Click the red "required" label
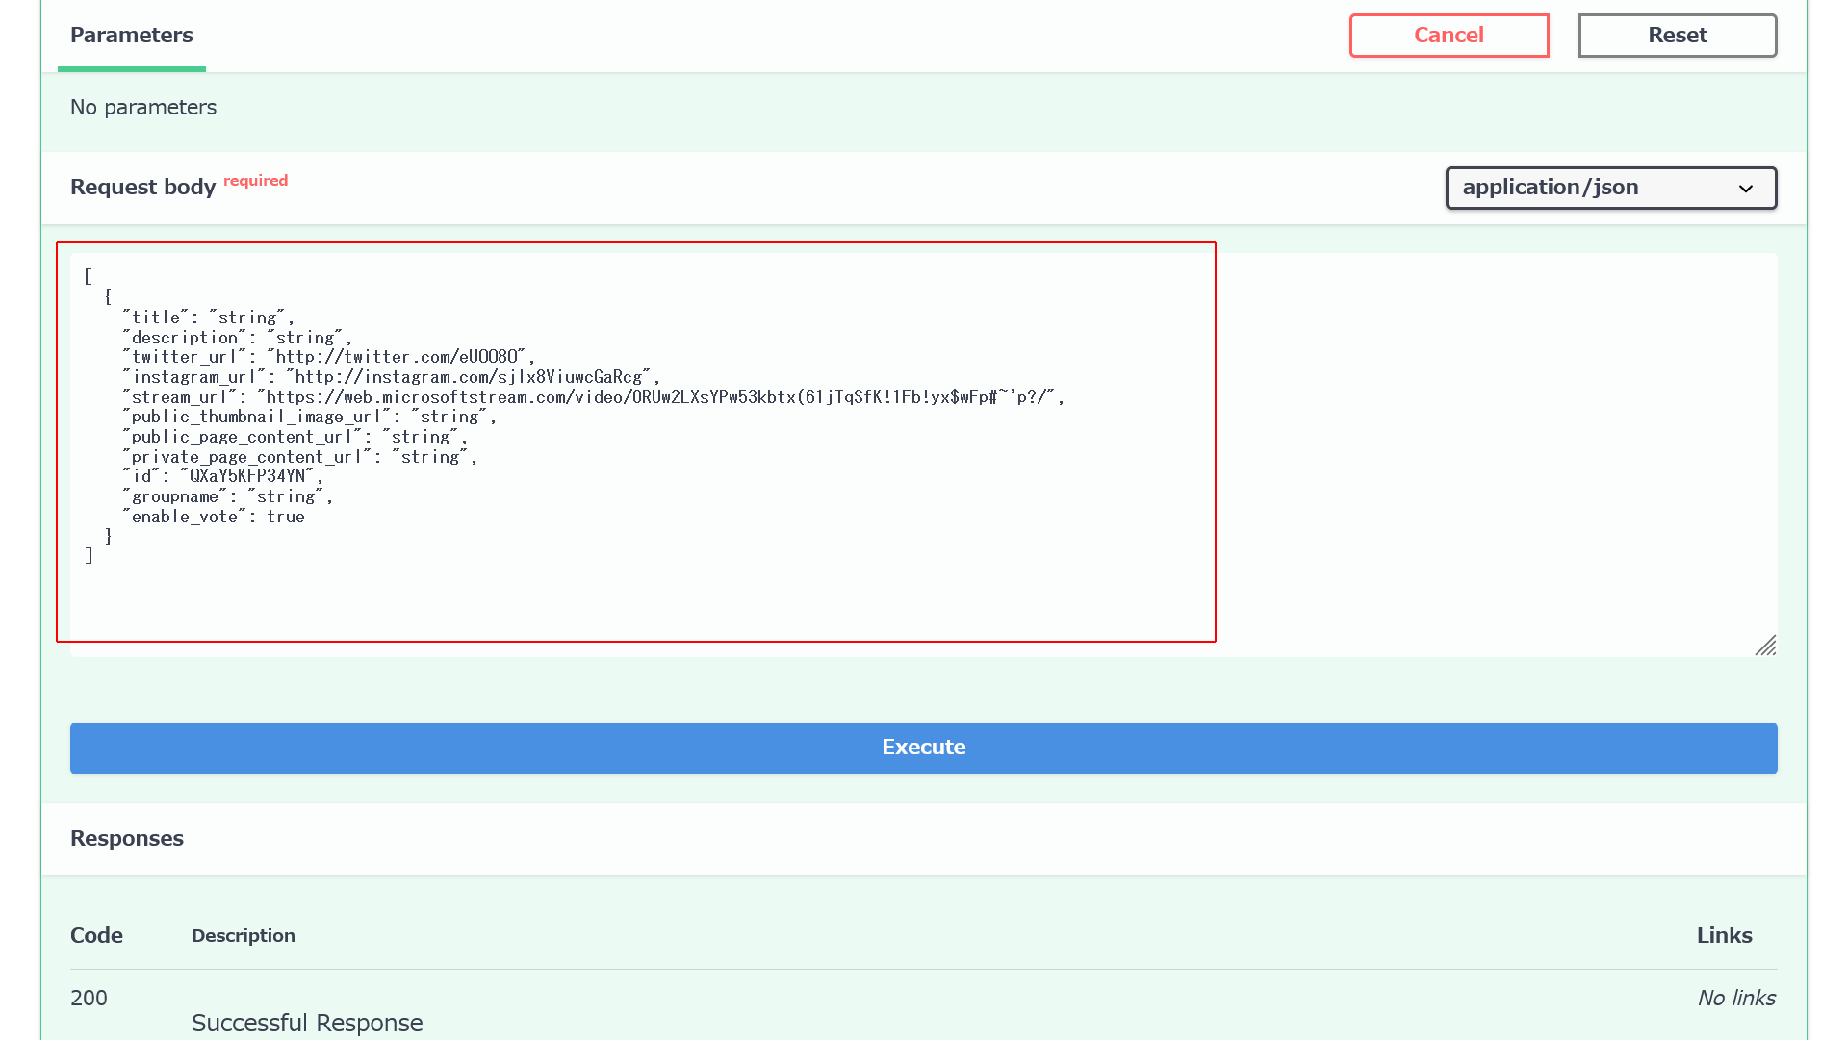 coord(255,181)
